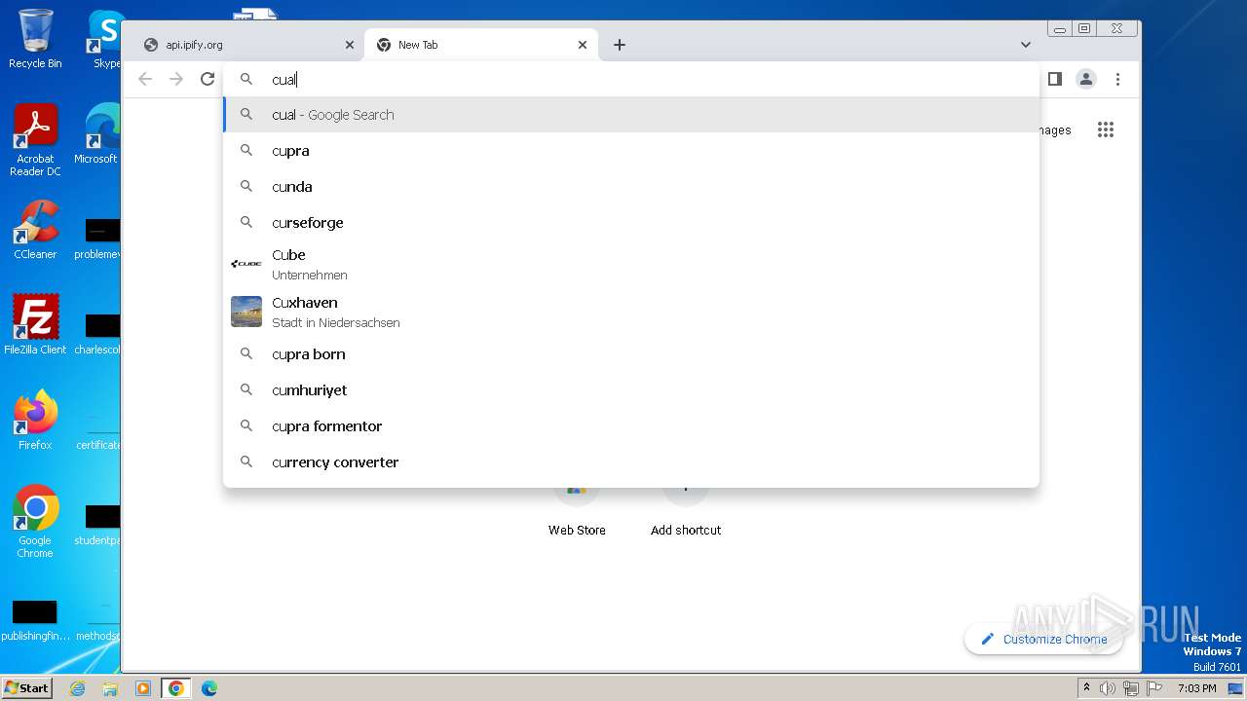
Task: Open the Skype desktop icon
Action: click(x=103, y=39)
